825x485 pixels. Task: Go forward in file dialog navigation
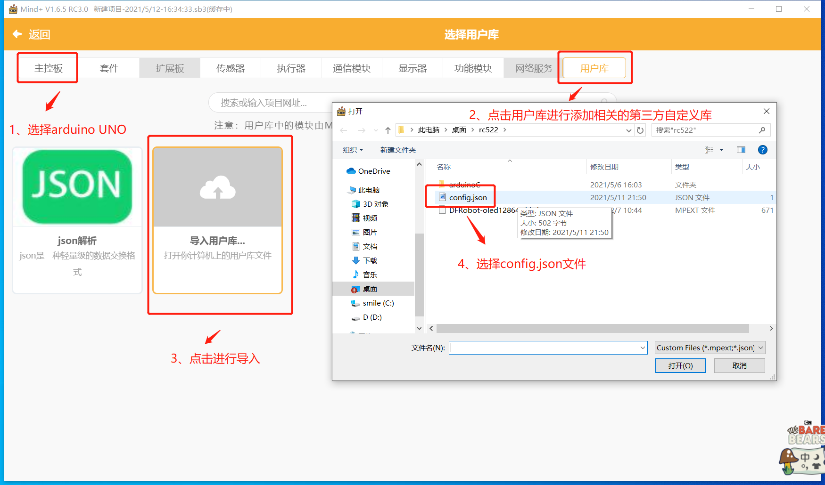tap(362, 130)
